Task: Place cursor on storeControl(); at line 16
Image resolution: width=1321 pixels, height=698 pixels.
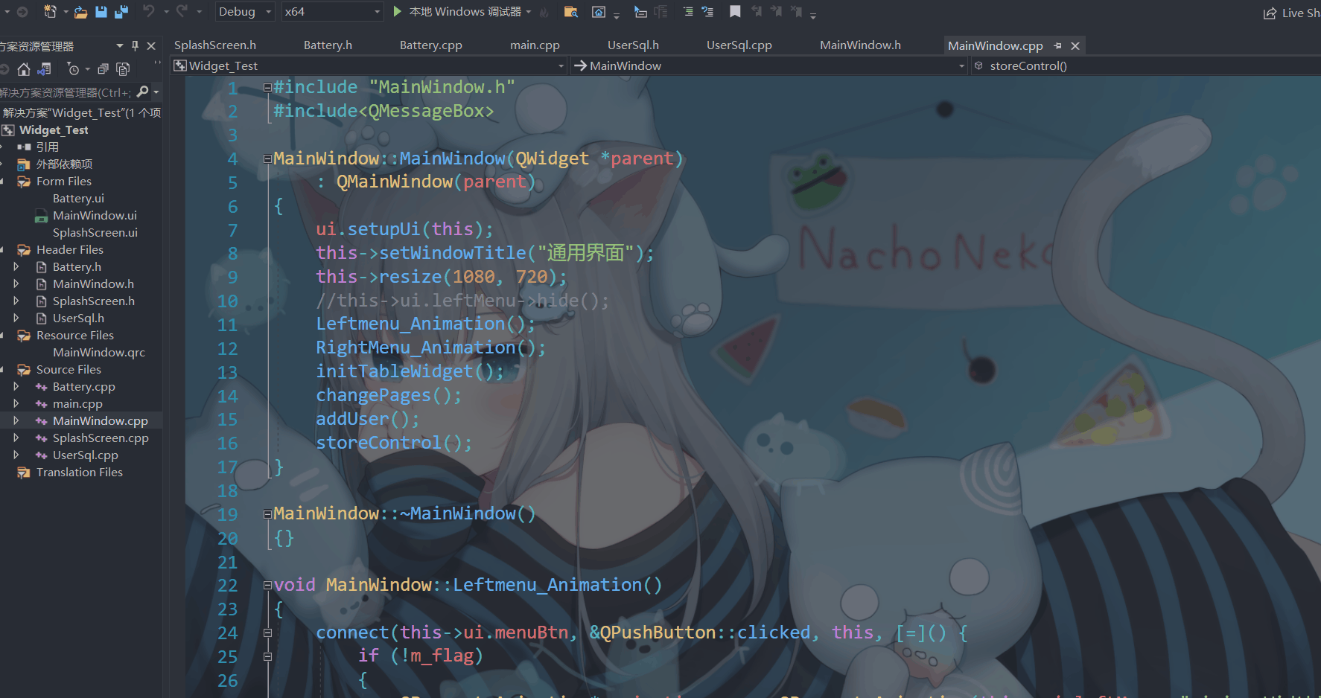Action: (394, 443)
